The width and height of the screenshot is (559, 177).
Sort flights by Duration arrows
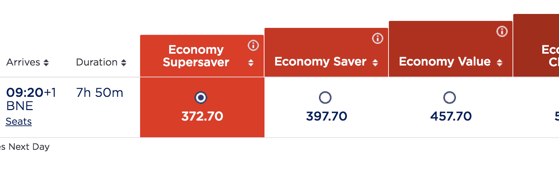click(124, 63)
